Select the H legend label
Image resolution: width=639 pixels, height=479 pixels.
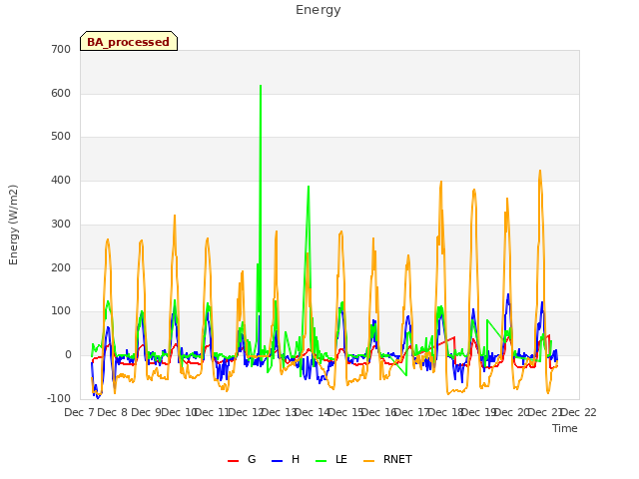pyautogui.click(x=296, y=459)
